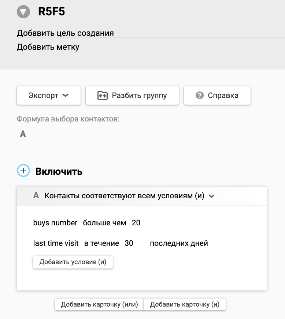This screenshot has height=319, width=285.
Task: Click Добавить карточку (или) button
Action: click(99, 304)
